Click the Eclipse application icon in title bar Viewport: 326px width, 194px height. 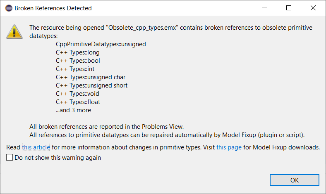pyautogui.click(x=9, y=8)
